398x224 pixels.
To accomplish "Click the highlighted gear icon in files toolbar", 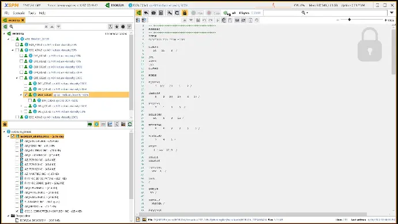I will [96, 125].
